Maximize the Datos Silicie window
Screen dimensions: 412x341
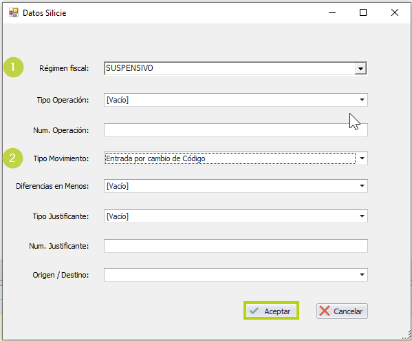(x=363, y=12)
